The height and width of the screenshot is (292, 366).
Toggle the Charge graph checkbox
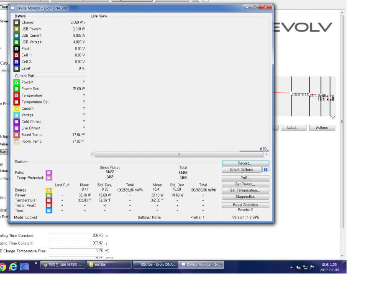coord(16,23)
